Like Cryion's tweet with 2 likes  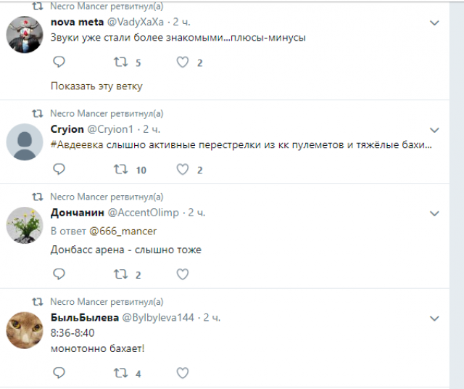tap(183, 169)
